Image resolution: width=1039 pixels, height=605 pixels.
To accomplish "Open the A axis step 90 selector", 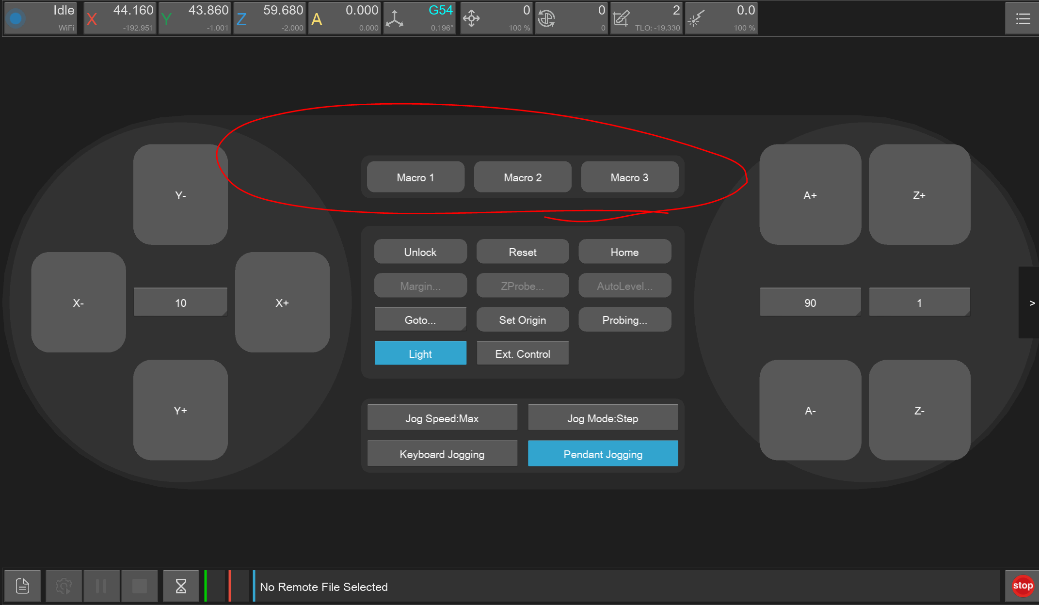I will coord(810,302).
